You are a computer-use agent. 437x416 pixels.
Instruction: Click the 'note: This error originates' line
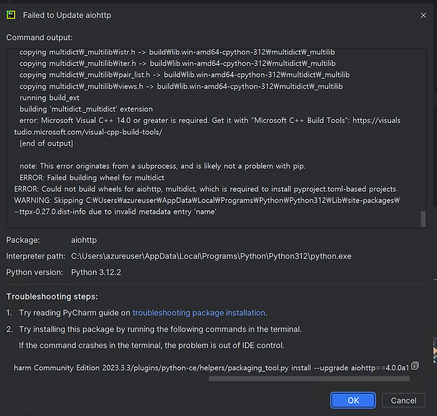pyautogui.click(x=162, y=166)
